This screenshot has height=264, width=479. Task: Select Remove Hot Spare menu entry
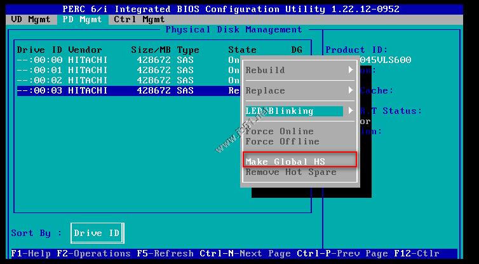pyautogui.click(x=291, y=172)
